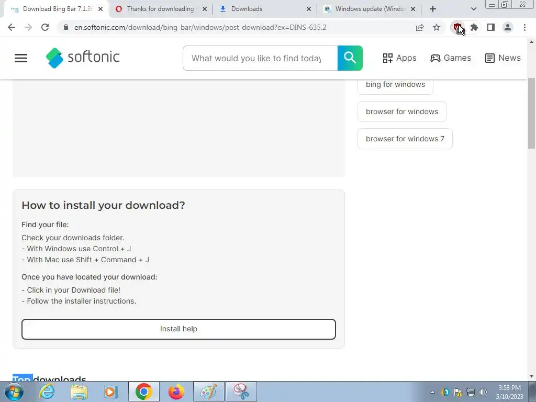536x402 pixels.
Task: Switch to the Windows update tab
Action: click(369, 9)
